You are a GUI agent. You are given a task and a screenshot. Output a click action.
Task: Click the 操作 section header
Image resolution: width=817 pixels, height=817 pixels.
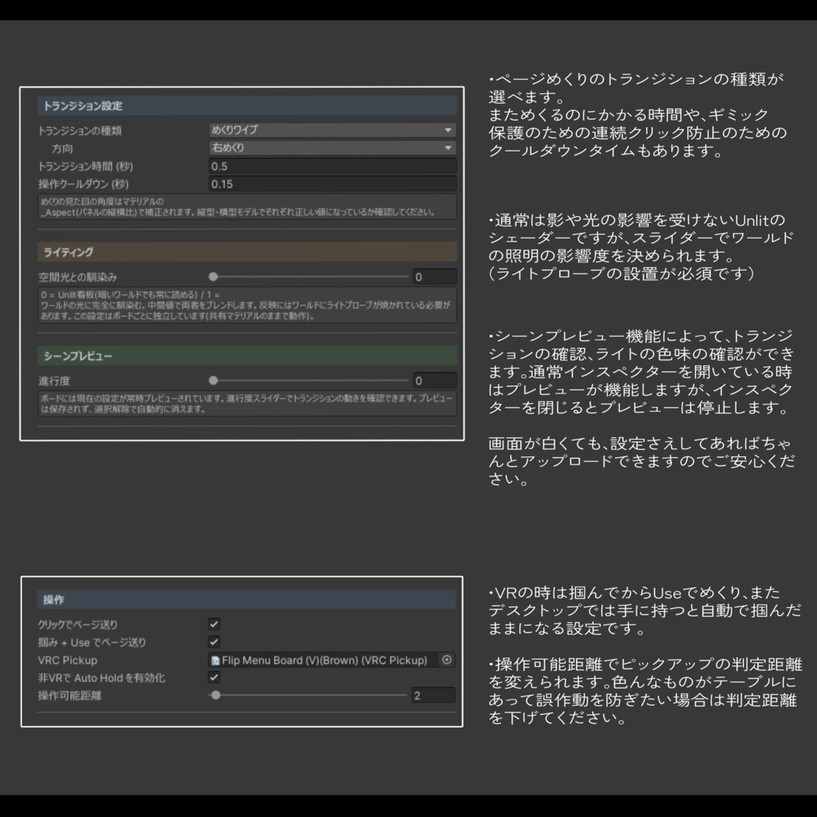pyautogui.click(x=246, y=599)
